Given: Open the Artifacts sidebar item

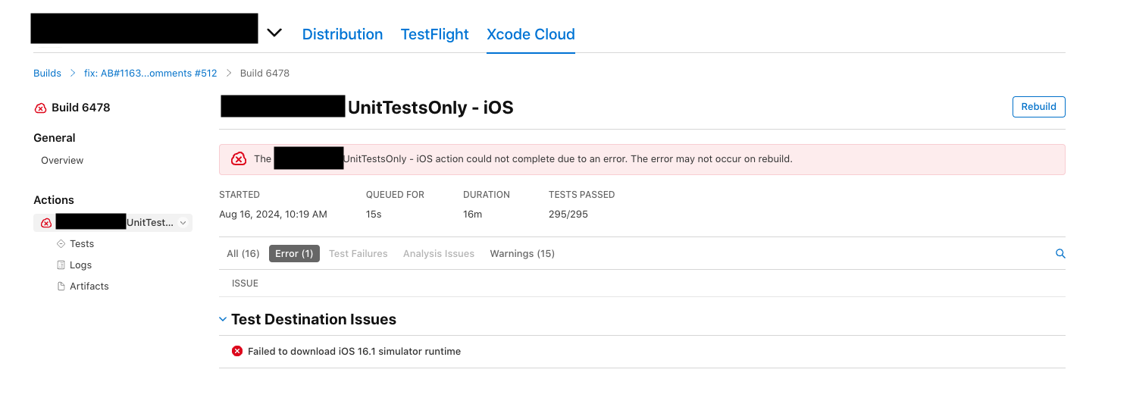Looking at the screenshot, I should pos(89,287).
